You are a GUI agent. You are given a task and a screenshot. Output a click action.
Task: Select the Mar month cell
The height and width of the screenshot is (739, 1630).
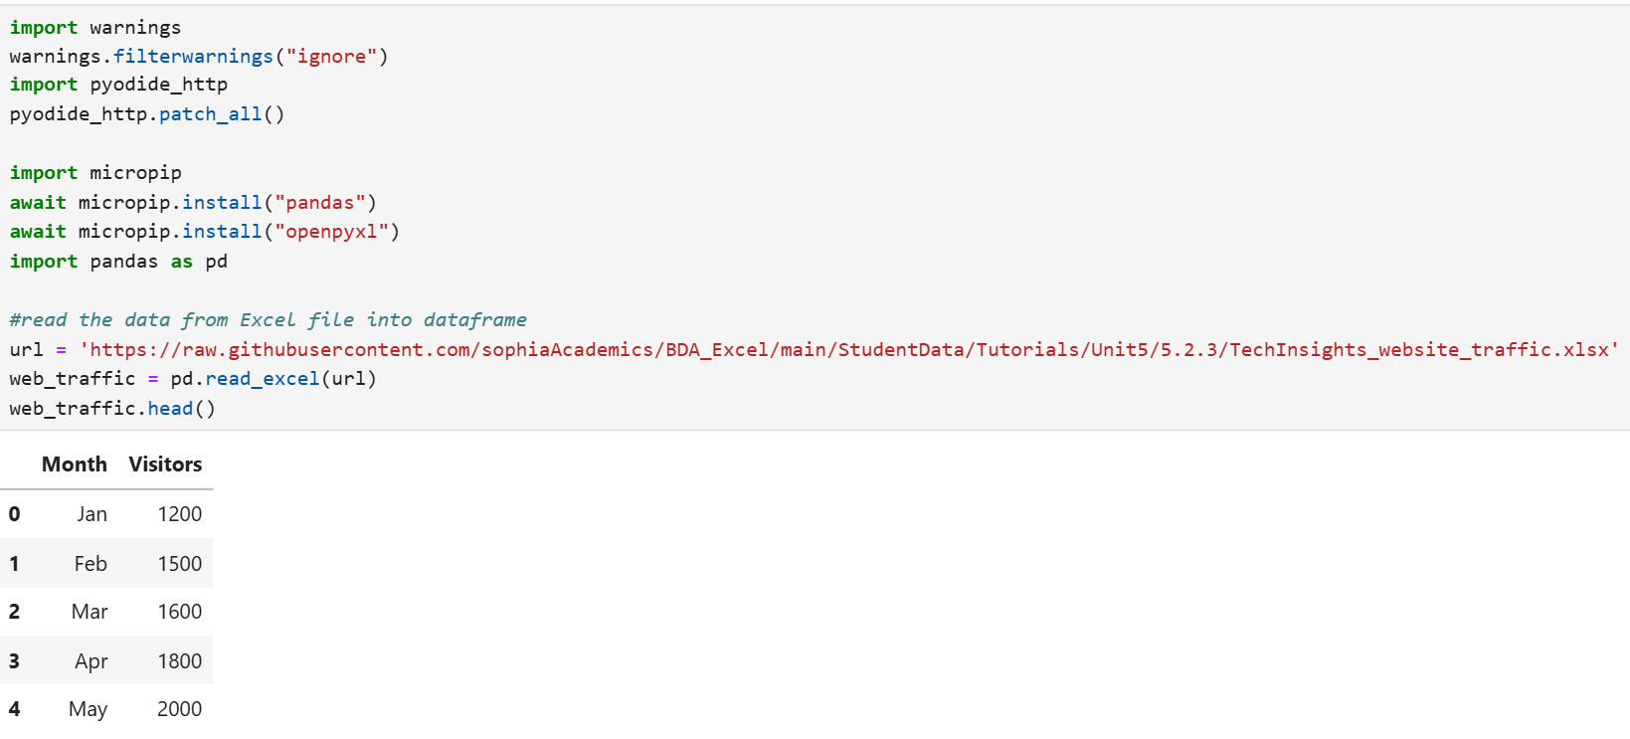click(x=90, y=612)
